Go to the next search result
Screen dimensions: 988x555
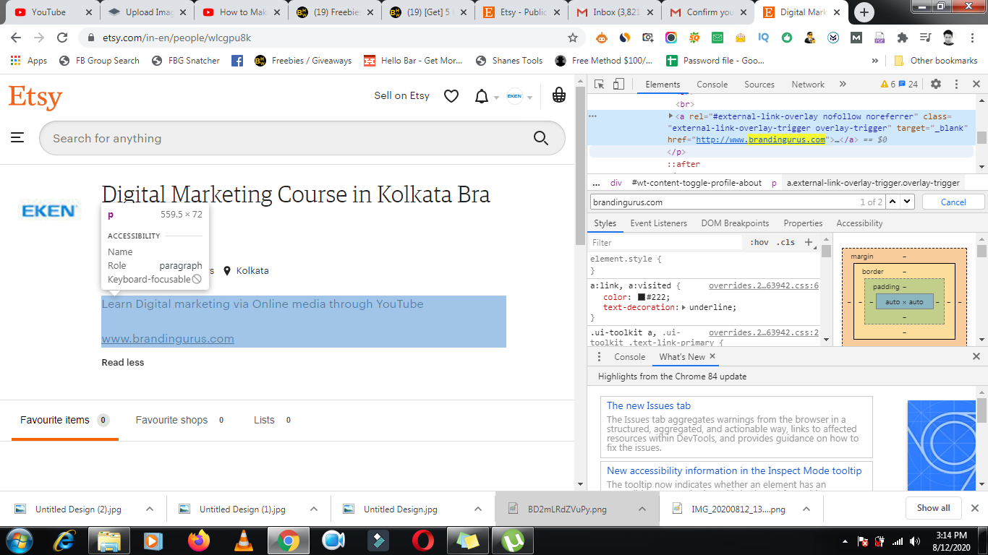click(908, 202)
